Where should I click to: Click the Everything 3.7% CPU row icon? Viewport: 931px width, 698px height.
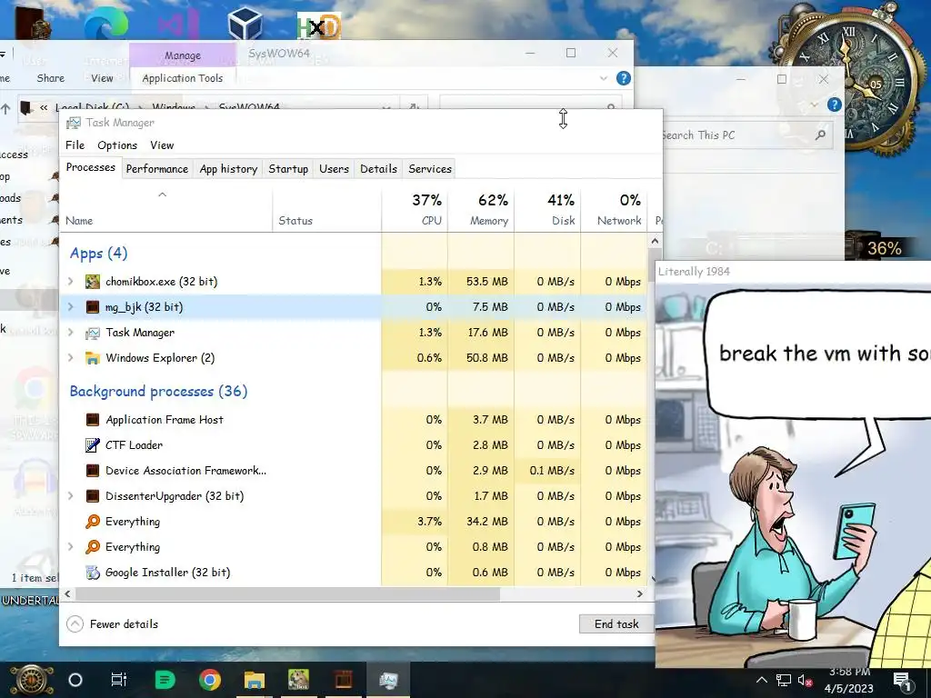tap(93, 522)
